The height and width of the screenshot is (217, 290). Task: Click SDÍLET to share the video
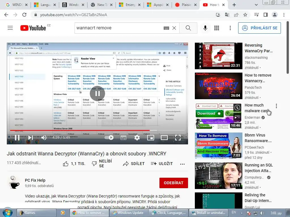(x=134, y=164)
